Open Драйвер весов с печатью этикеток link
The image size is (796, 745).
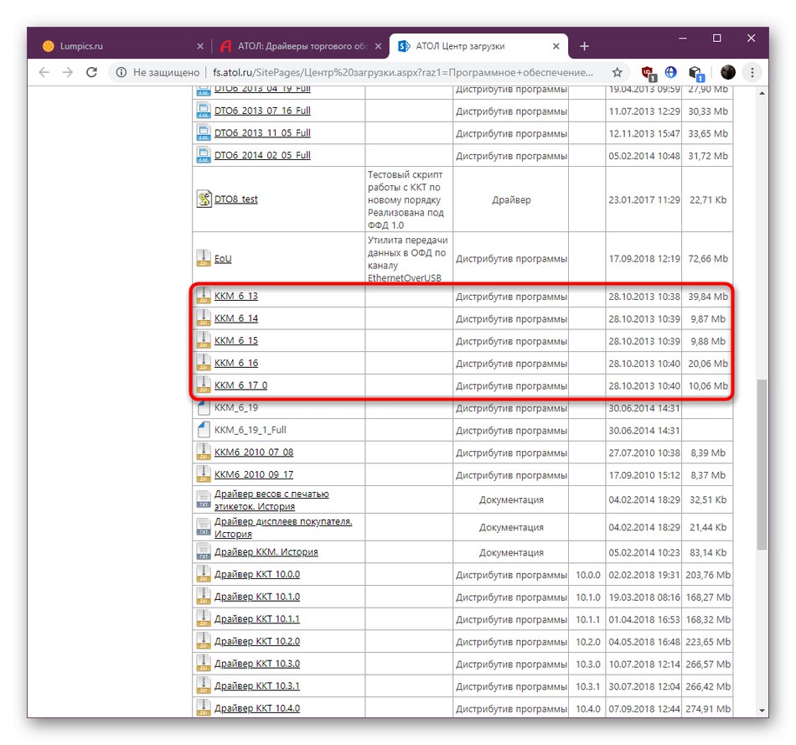(x=271, y=499)
